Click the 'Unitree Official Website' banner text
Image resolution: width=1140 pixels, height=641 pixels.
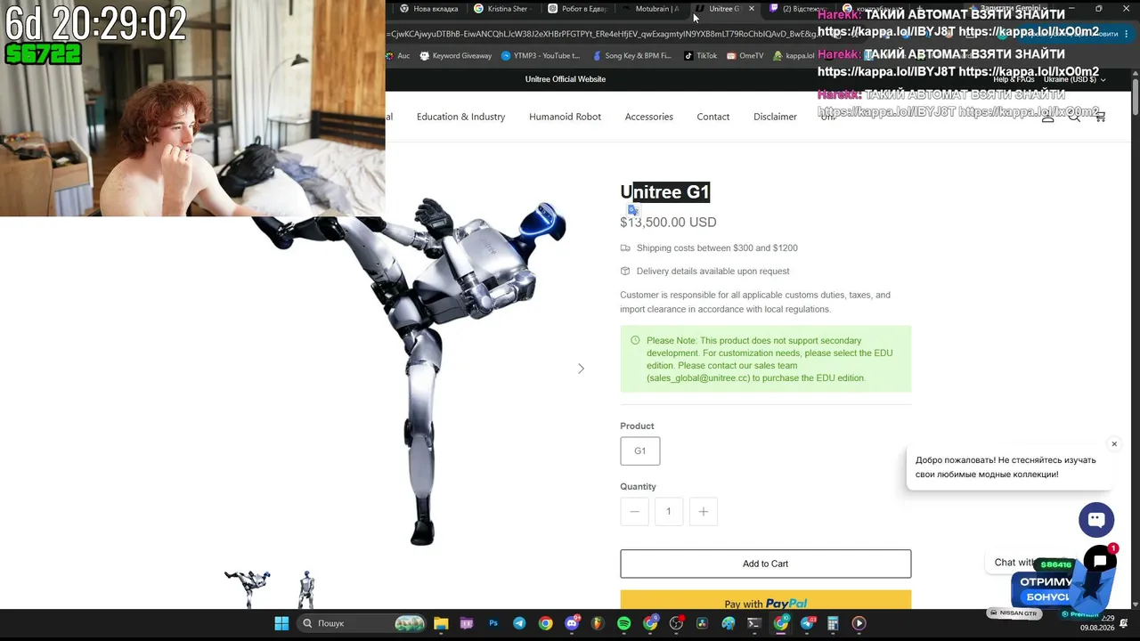[x=565, y=79]
